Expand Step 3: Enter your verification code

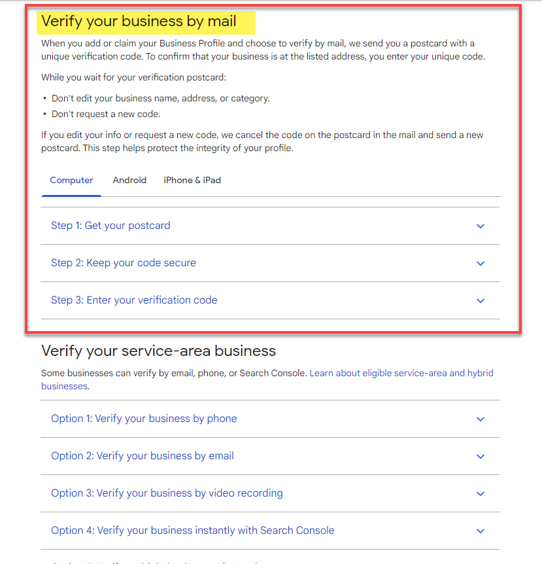click(x=134, y=300)
